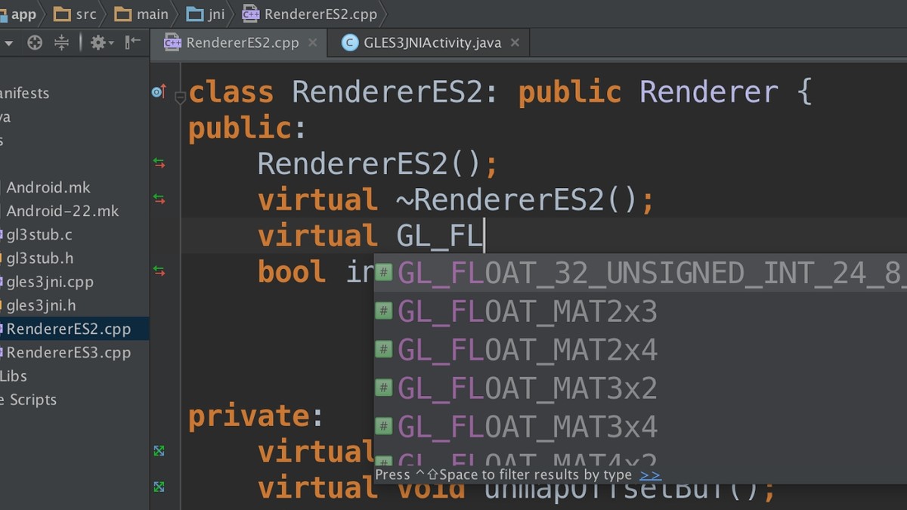Switch to the GLES3JNIActivity.java tab

[x=432, y=43]
